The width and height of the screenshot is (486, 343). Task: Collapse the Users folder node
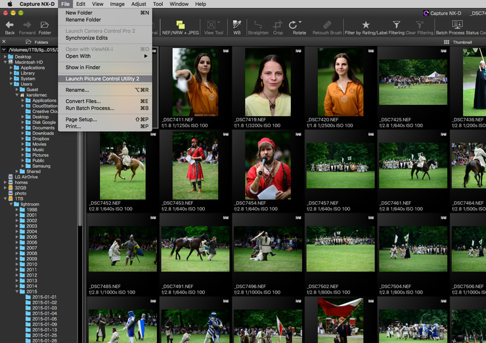11,84
